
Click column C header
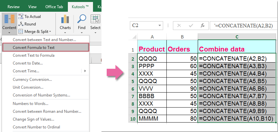click(x=237, y=36)
